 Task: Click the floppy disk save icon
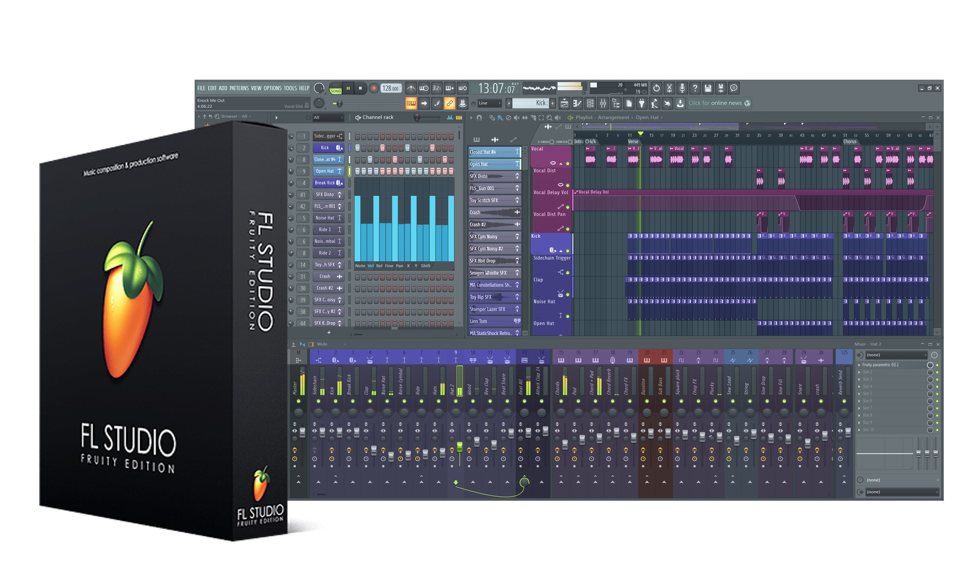707,88
